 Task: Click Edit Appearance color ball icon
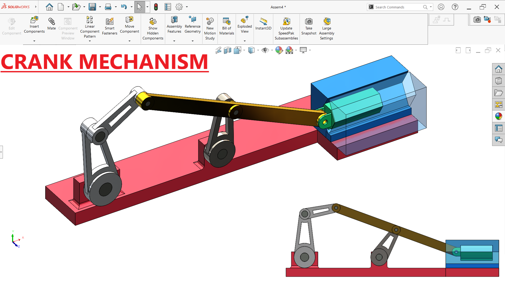[279, 50]
